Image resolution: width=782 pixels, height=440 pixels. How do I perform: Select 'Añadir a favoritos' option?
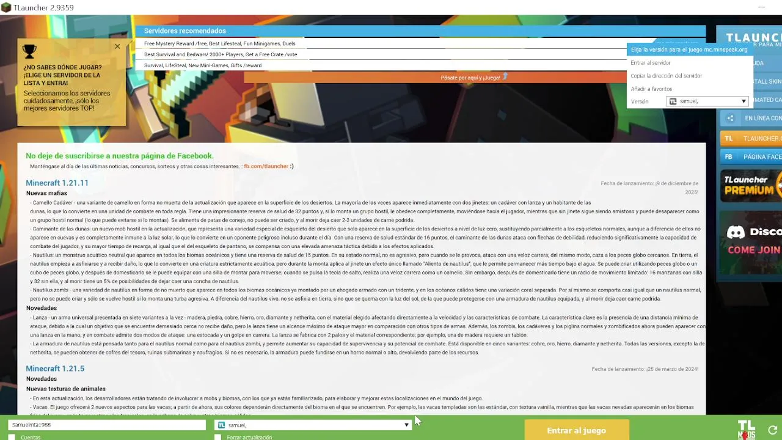[x=651, y=89]
